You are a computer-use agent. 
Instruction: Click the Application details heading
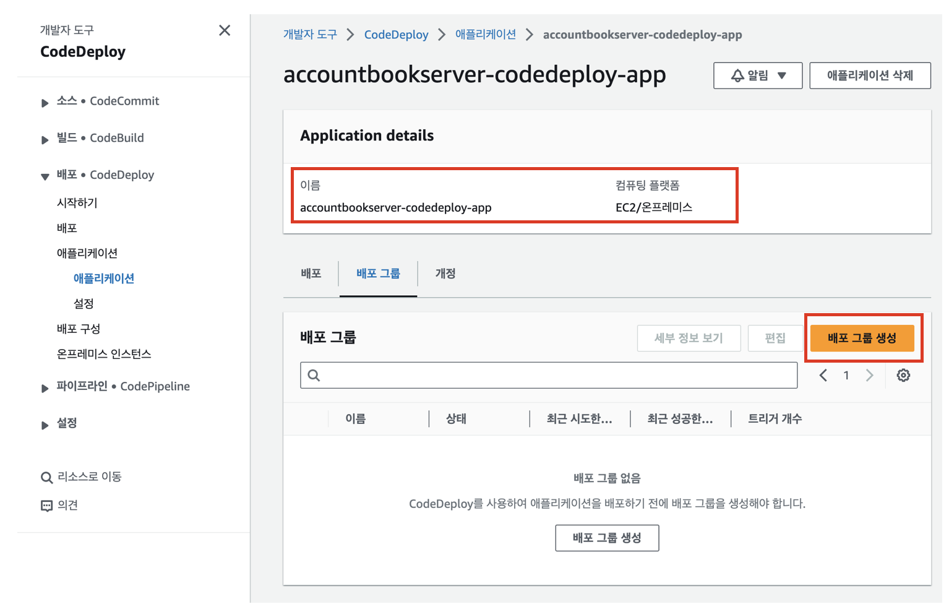pos(367,136)
